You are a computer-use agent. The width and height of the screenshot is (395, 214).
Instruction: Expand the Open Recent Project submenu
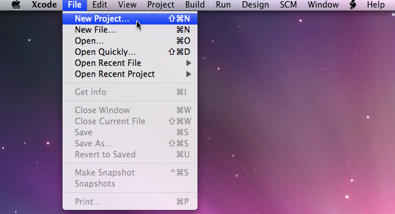tap(130, 74)
